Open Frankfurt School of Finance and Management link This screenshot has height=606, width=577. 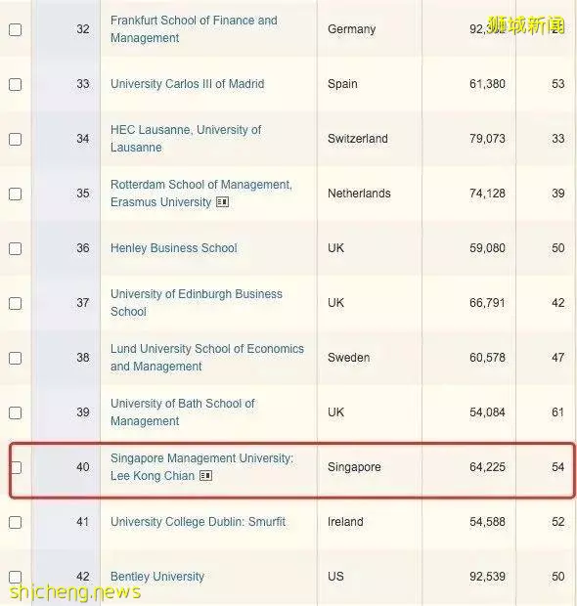click(194, 29)
